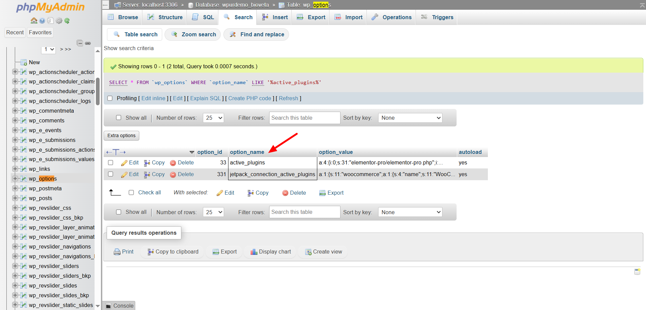646x310 pixels.
Task: Click Edit inline link
Action: (x=153, y=99)
